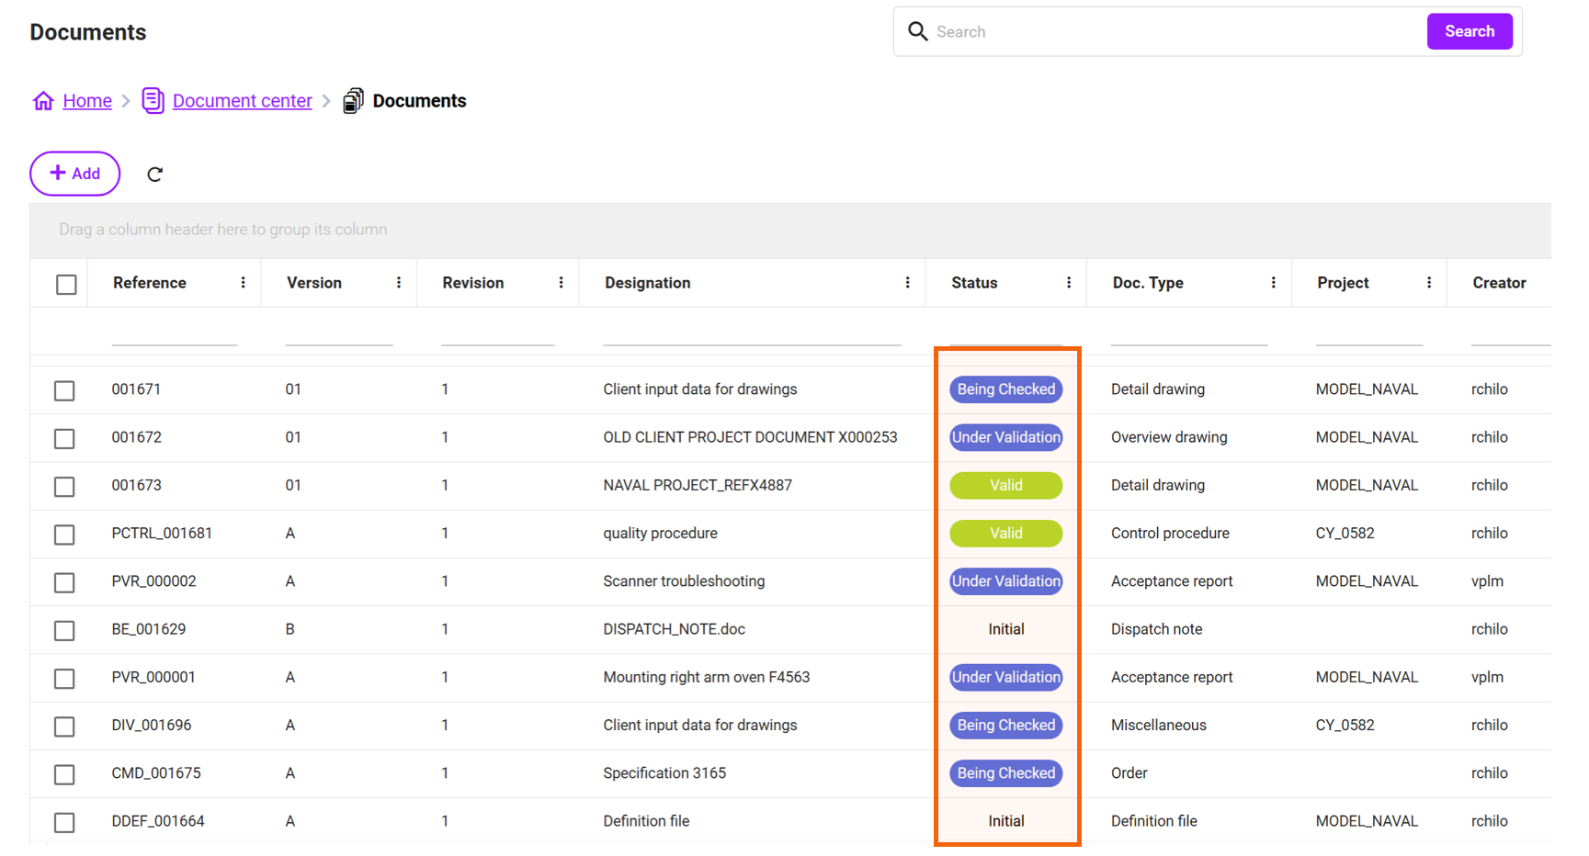Open the Revision column options menu
1589x856 pixels.
tap(561, 283)
